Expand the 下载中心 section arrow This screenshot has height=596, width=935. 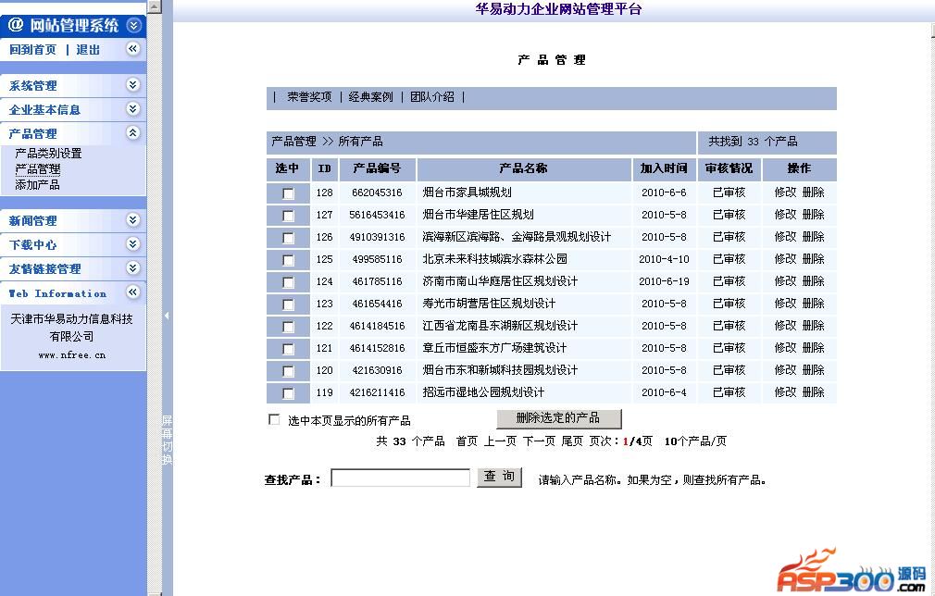point(133,244)
